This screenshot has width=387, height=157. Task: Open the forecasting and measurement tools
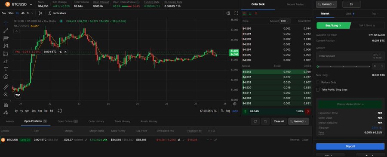point(6,54)
